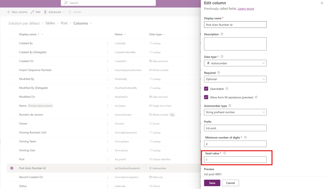Close the Edit column panel

[321, 3]
